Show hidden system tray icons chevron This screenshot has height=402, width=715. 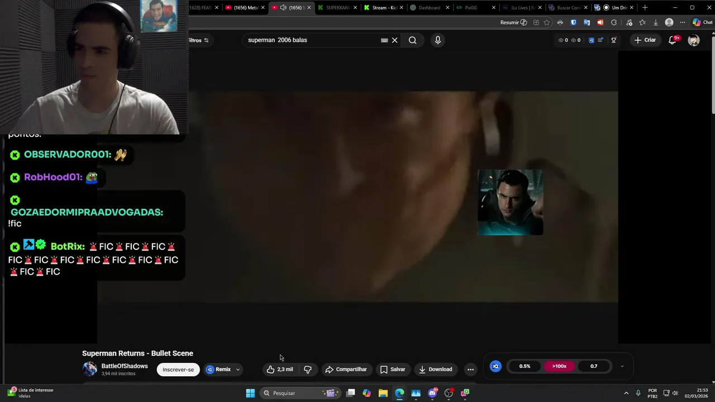pyautogui.click(x=626, y=393)
